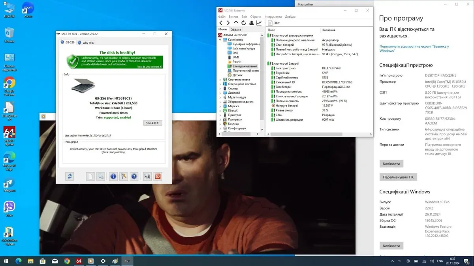
Task: Click AIDA64 Refresh toolbar icon
Action: 244,23
